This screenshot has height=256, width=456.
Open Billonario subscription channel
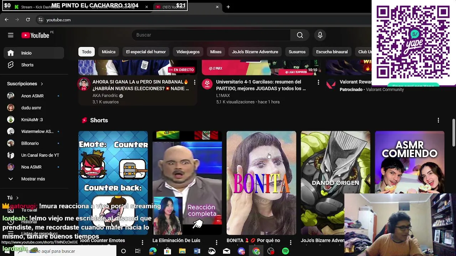(34, 143)
